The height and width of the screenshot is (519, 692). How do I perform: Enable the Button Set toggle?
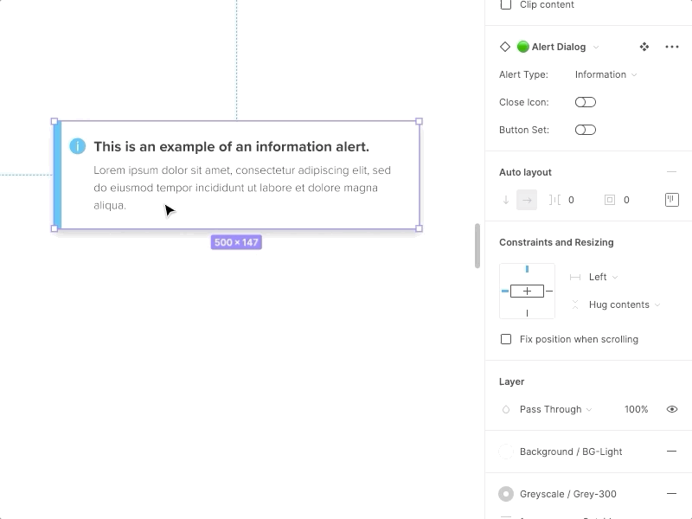click(586, 130)
